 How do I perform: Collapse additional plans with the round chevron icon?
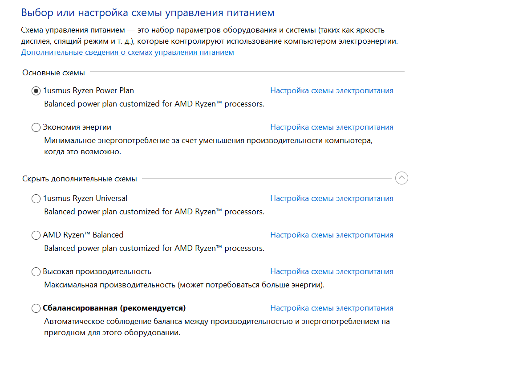tap(401, 178)
